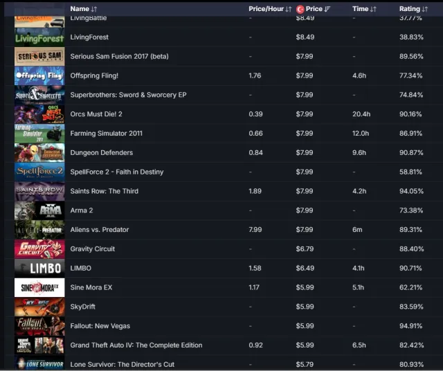
Task: Click the 0.84 price/hour for Dungeon Defenders
Action: click(255, 152)
